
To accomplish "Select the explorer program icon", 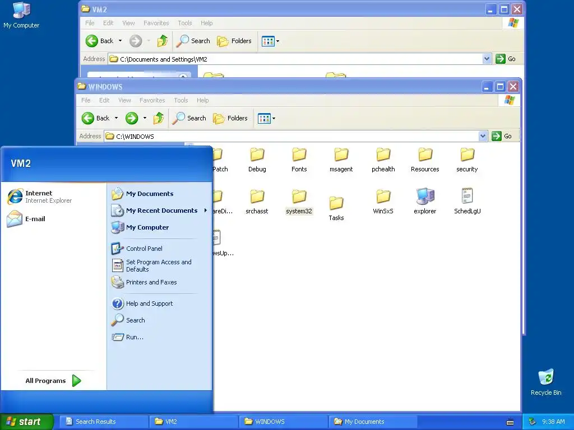I will 425,201.
